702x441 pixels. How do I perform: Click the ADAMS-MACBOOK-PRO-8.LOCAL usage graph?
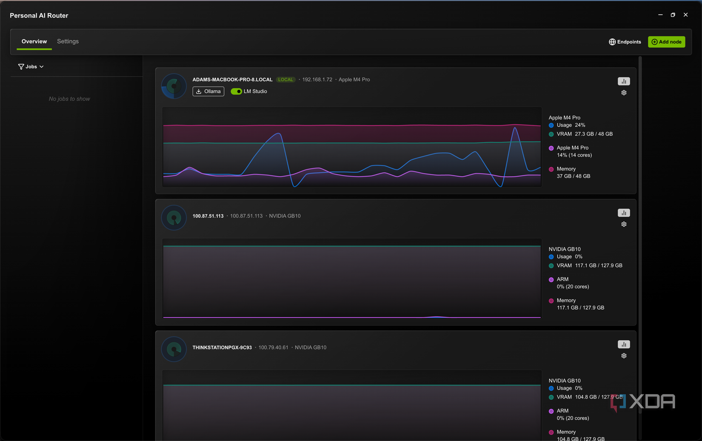tap(352, 147)
